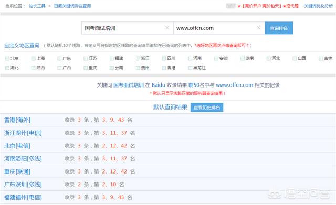Check the 北京 region checkbox
The height and width of the screenshot is (205, 336).
tap(7, 58)
